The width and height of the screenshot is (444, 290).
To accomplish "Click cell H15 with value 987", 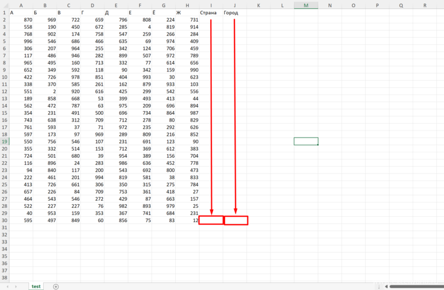I will click(x=187, y=113).
